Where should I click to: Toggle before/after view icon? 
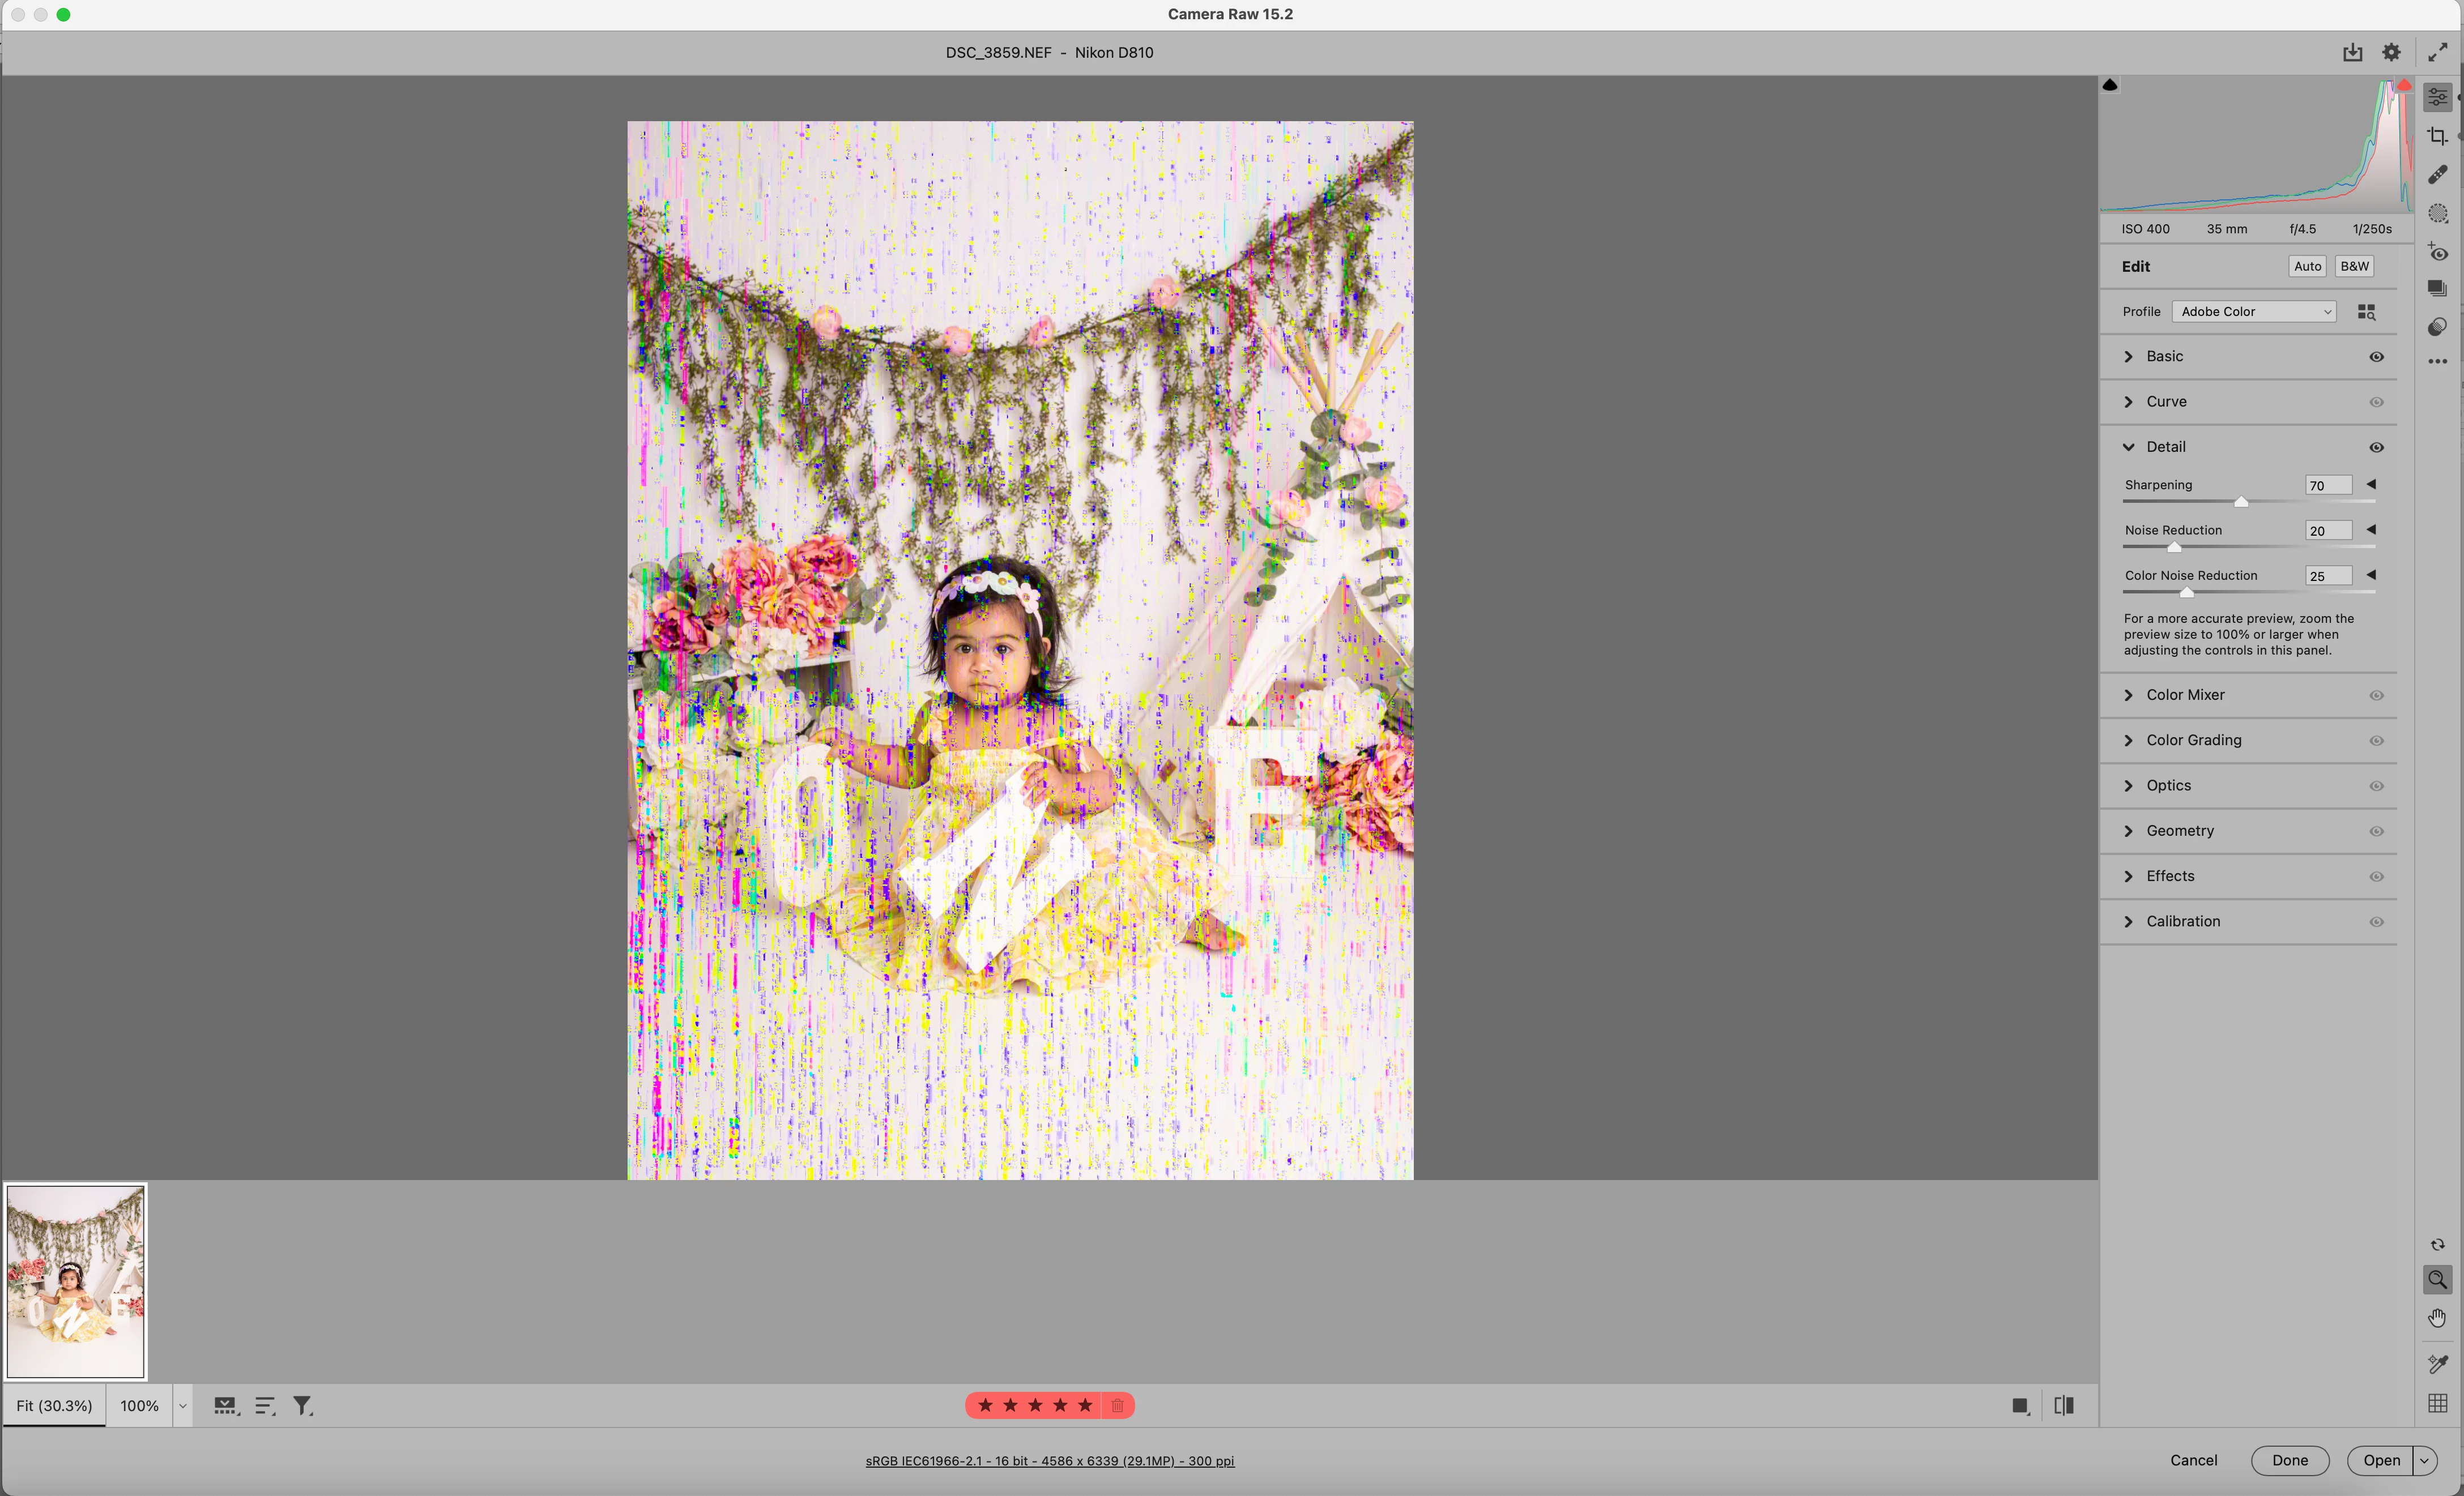tap(2064, 1405)
